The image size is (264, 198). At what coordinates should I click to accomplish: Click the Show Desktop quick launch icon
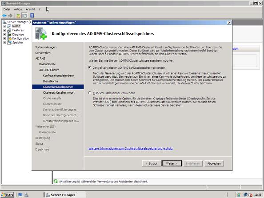pyautogui.click(x=20, y=195)
